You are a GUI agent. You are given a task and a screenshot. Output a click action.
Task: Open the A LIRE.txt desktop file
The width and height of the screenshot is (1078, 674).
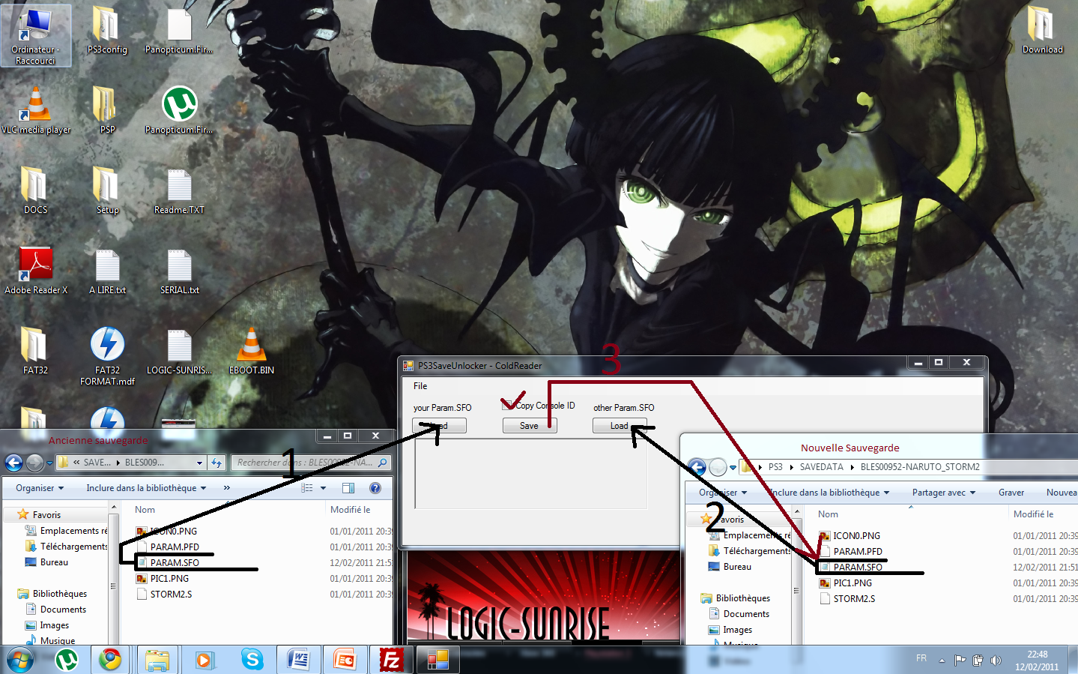[107, 271]
